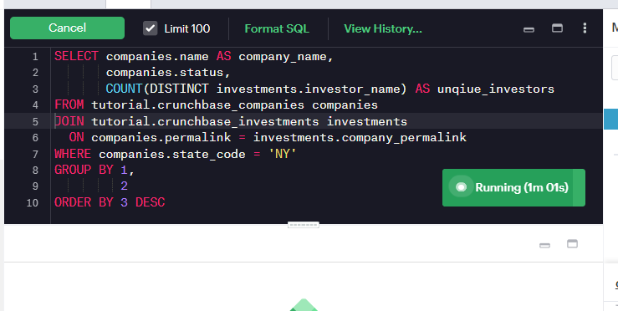Image resolution: width=618 pixels, height=311 pixels.
Task: Click the green Mode logo below results
Action: pyautogui.click(x=304, y=305)
